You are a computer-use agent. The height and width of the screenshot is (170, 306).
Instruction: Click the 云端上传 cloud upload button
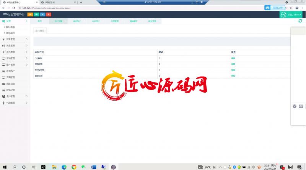(x=278, y=8)
